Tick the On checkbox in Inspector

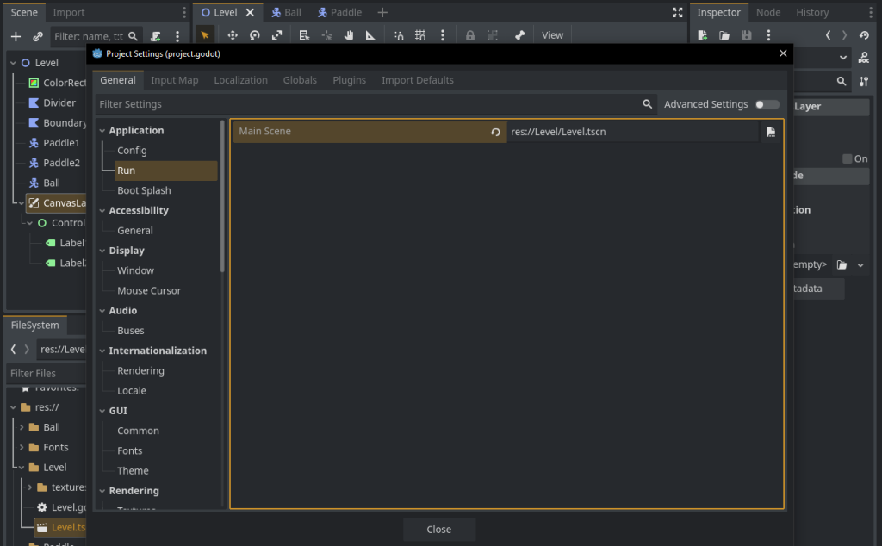tap(848, 158)
